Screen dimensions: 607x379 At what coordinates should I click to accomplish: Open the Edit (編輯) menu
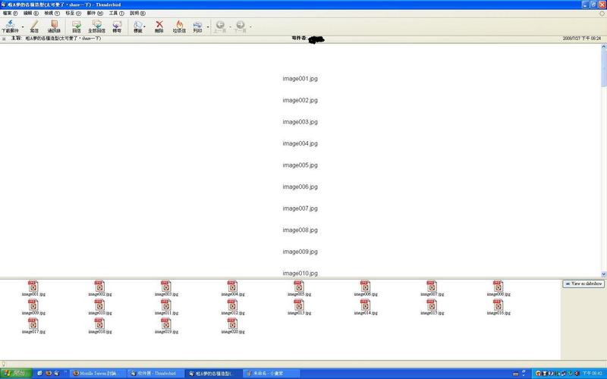pyautogui.click(x=31, y=13)
